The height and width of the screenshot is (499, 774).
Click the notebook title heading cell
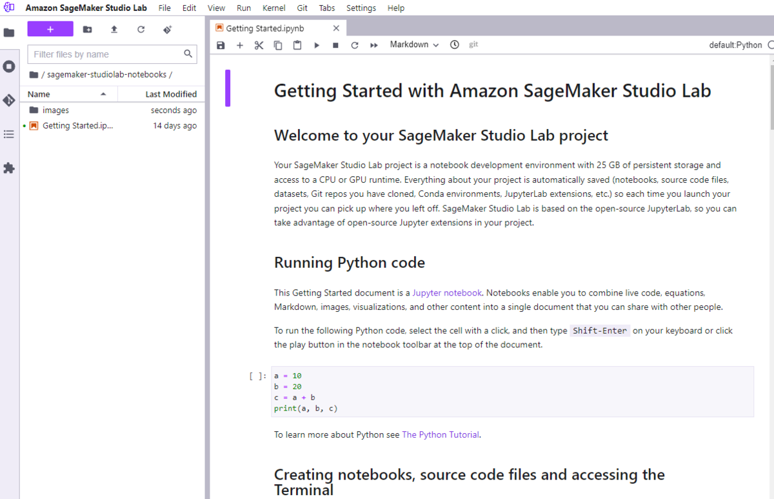[x=492, y=90]
